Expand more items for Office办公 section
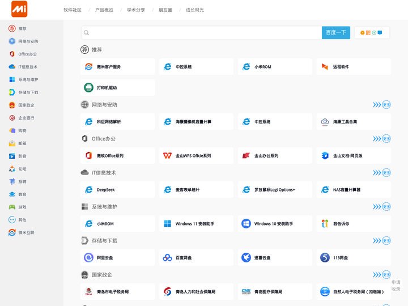Screen dimensions: 408x306 point(381,138)
